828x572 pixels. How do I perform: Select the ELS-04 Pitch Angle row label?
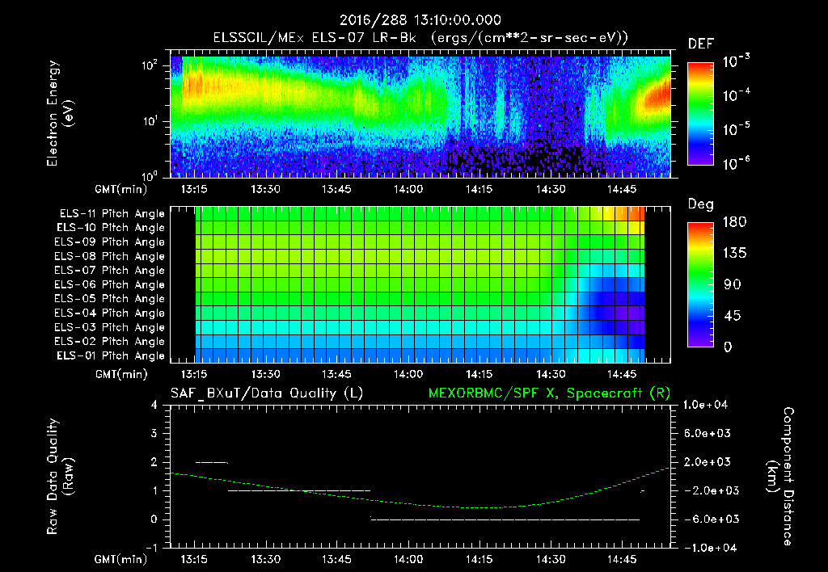[x=109, y=313]
